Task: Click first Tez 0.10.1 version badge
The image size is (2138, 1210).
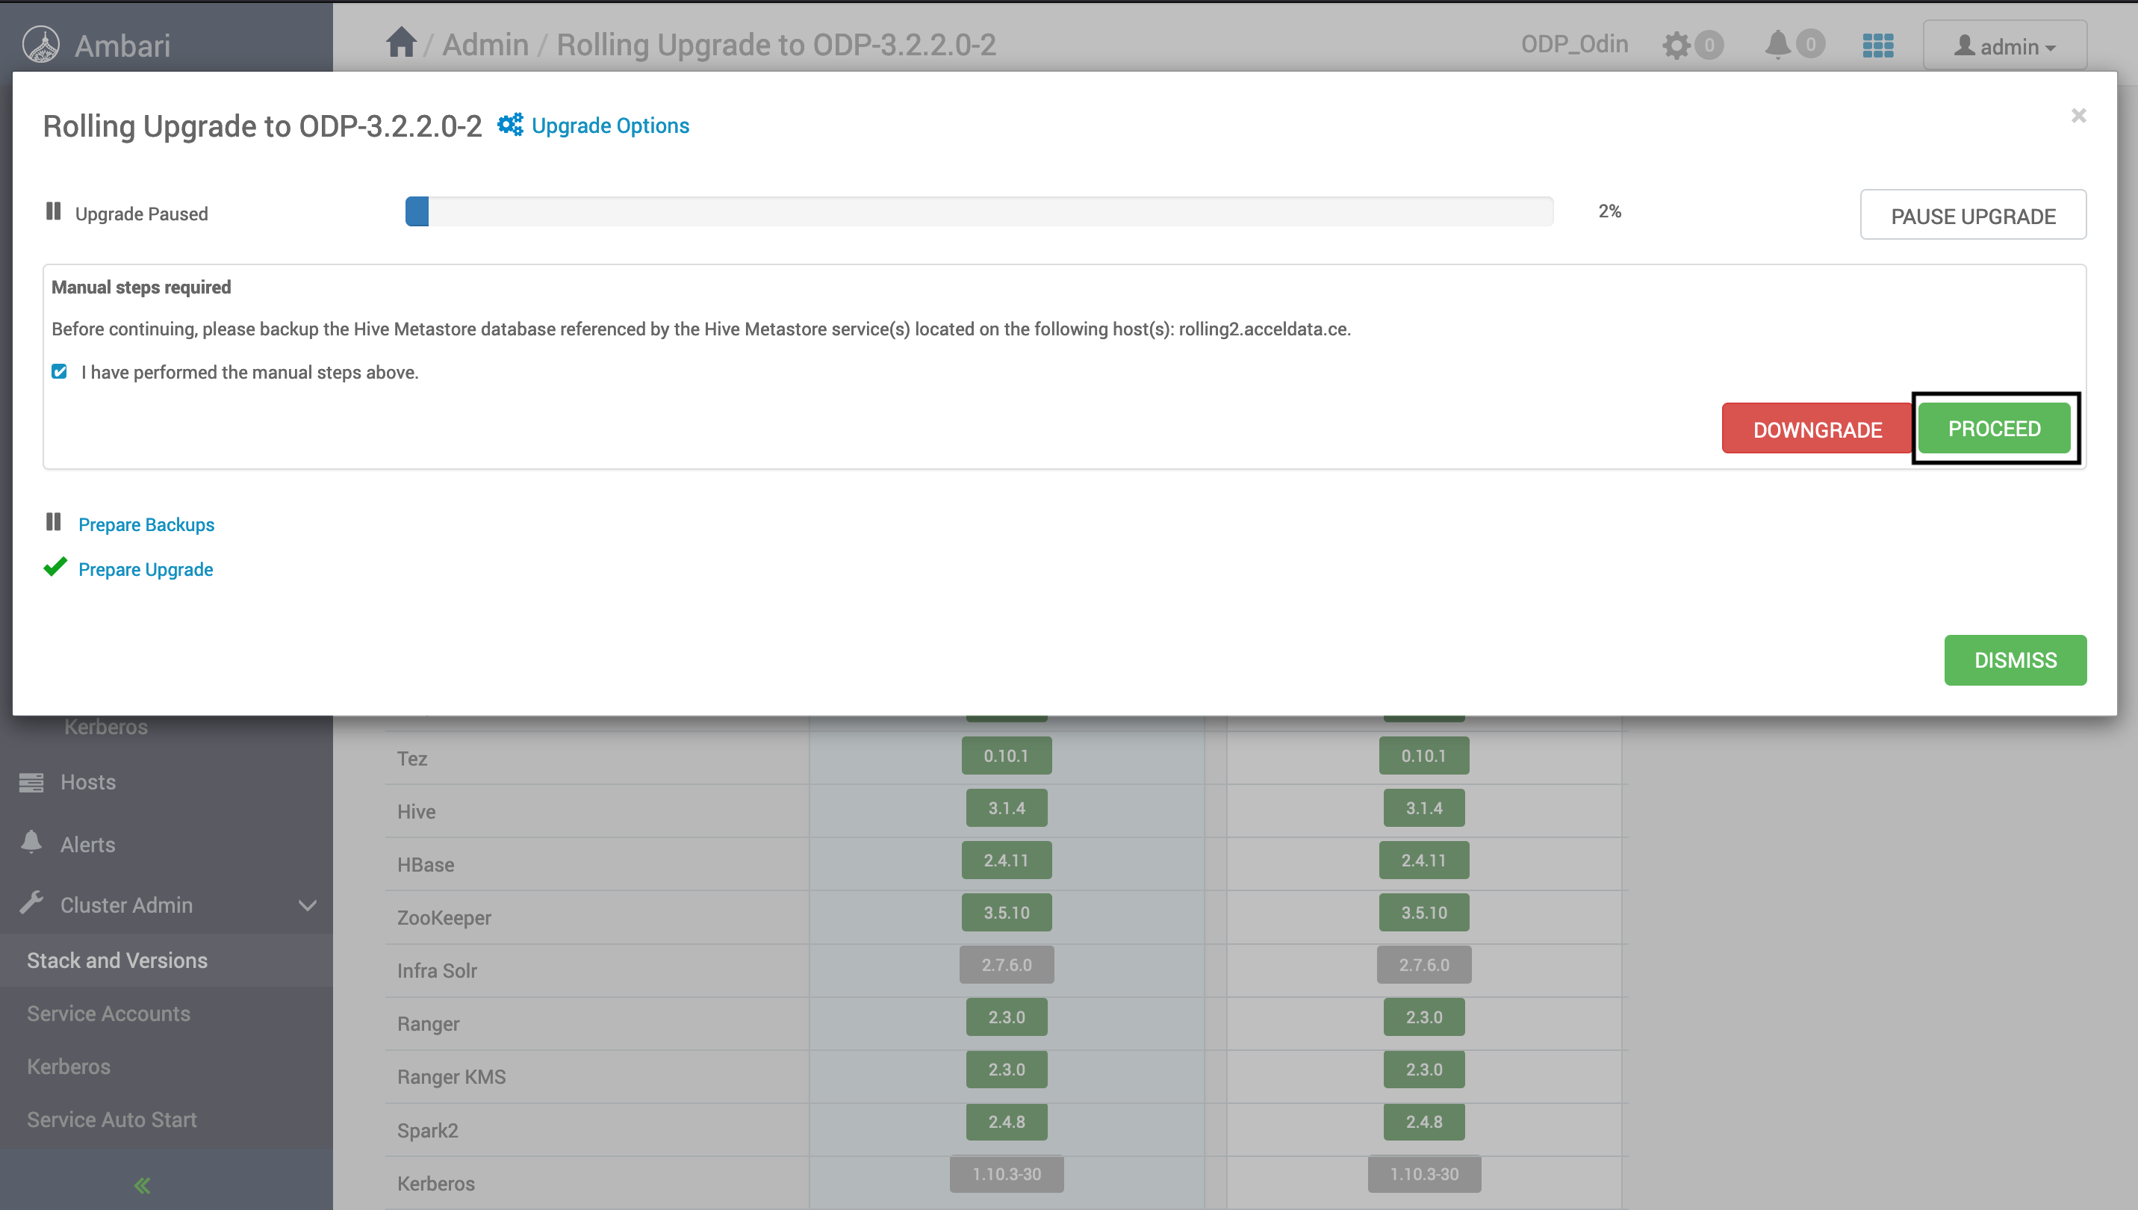Action: 1006,755
